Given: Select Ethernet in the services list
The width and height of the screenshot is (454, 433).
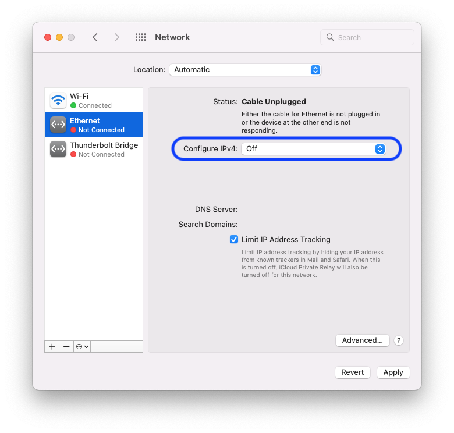Looking at the screenshot, I should click(x=94, y=125).
